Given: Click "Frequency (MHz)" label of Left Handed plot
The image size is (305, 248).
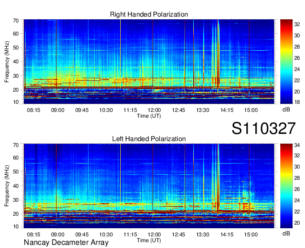Looking at the screenshot, I should 7,186.
